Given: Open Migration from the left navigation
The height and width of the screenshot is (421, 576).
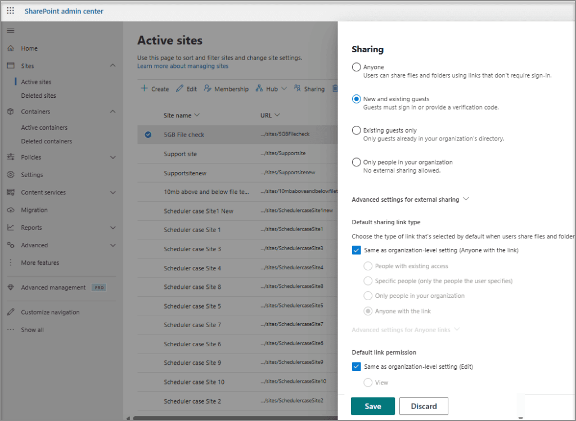Looking at the screenshot, I should click(34, 210).
